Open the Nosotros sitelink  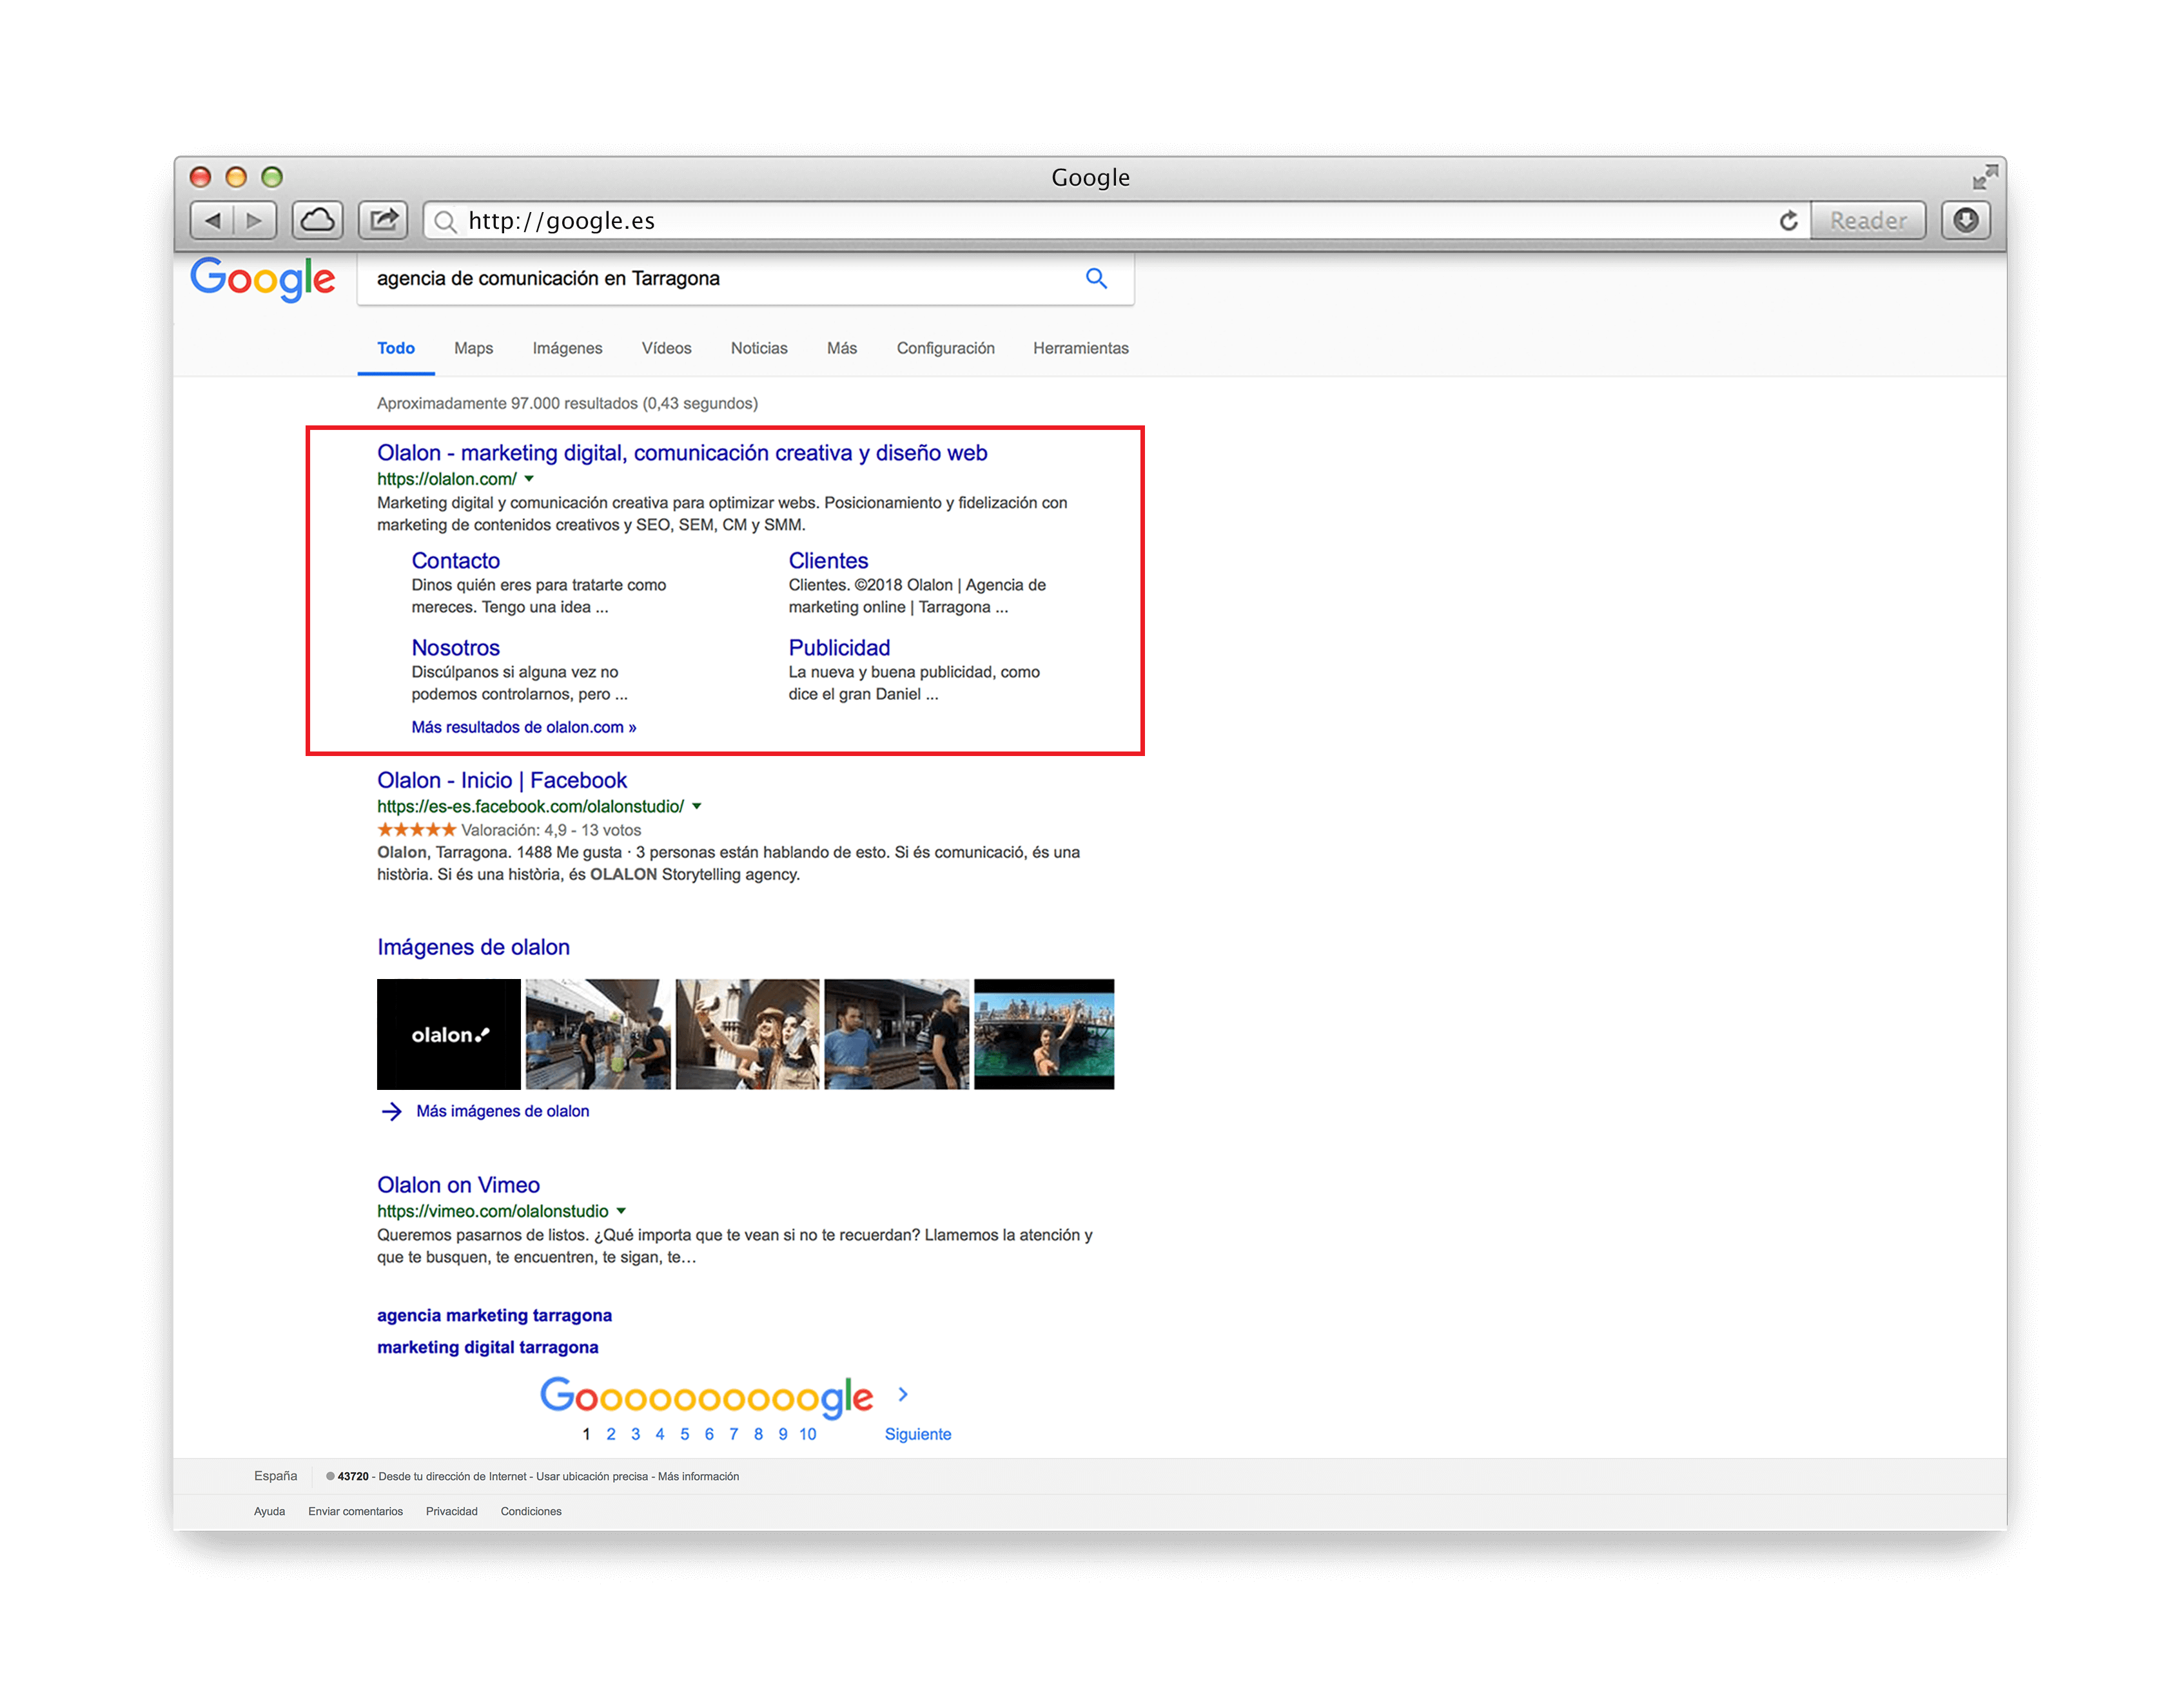point(455,647)
